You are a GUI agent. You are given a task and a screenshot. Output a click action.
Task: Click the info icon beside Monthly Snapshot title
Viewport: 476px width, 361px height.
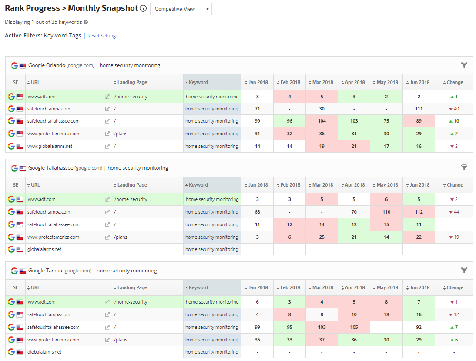tap(143, 9)
